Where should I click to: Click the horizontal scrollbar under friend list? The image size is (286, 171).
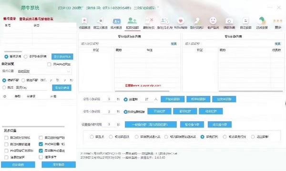142,91
